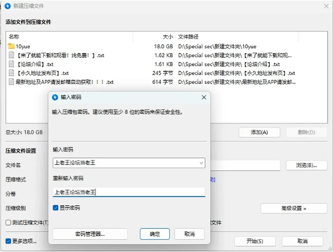Click the 添加(A) button
Image resolution: width=333 pixels, height=252 pixels.
(259, 132)
